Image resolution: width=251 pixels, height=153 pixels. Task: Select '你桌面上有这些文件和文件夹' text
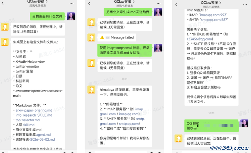pos(35,42)
